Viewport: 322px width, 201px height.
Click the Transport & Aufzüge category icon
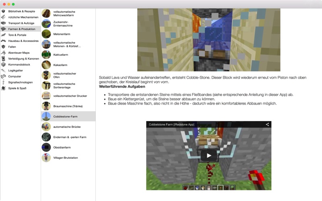click(3, 23)
